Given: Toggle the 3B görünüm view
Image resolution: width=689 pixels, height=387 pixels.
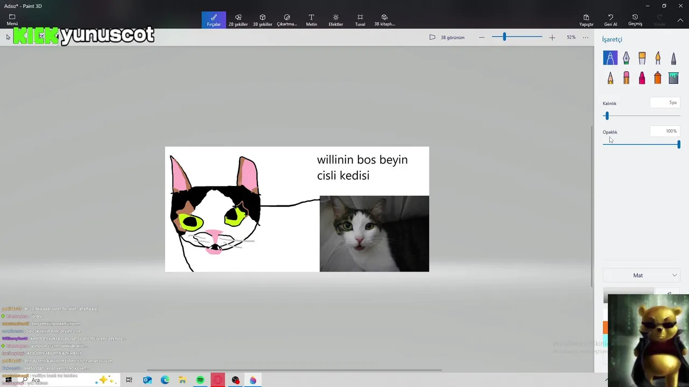Looking at the screenshot, I should pyautogui.click(x=447, y=38).
